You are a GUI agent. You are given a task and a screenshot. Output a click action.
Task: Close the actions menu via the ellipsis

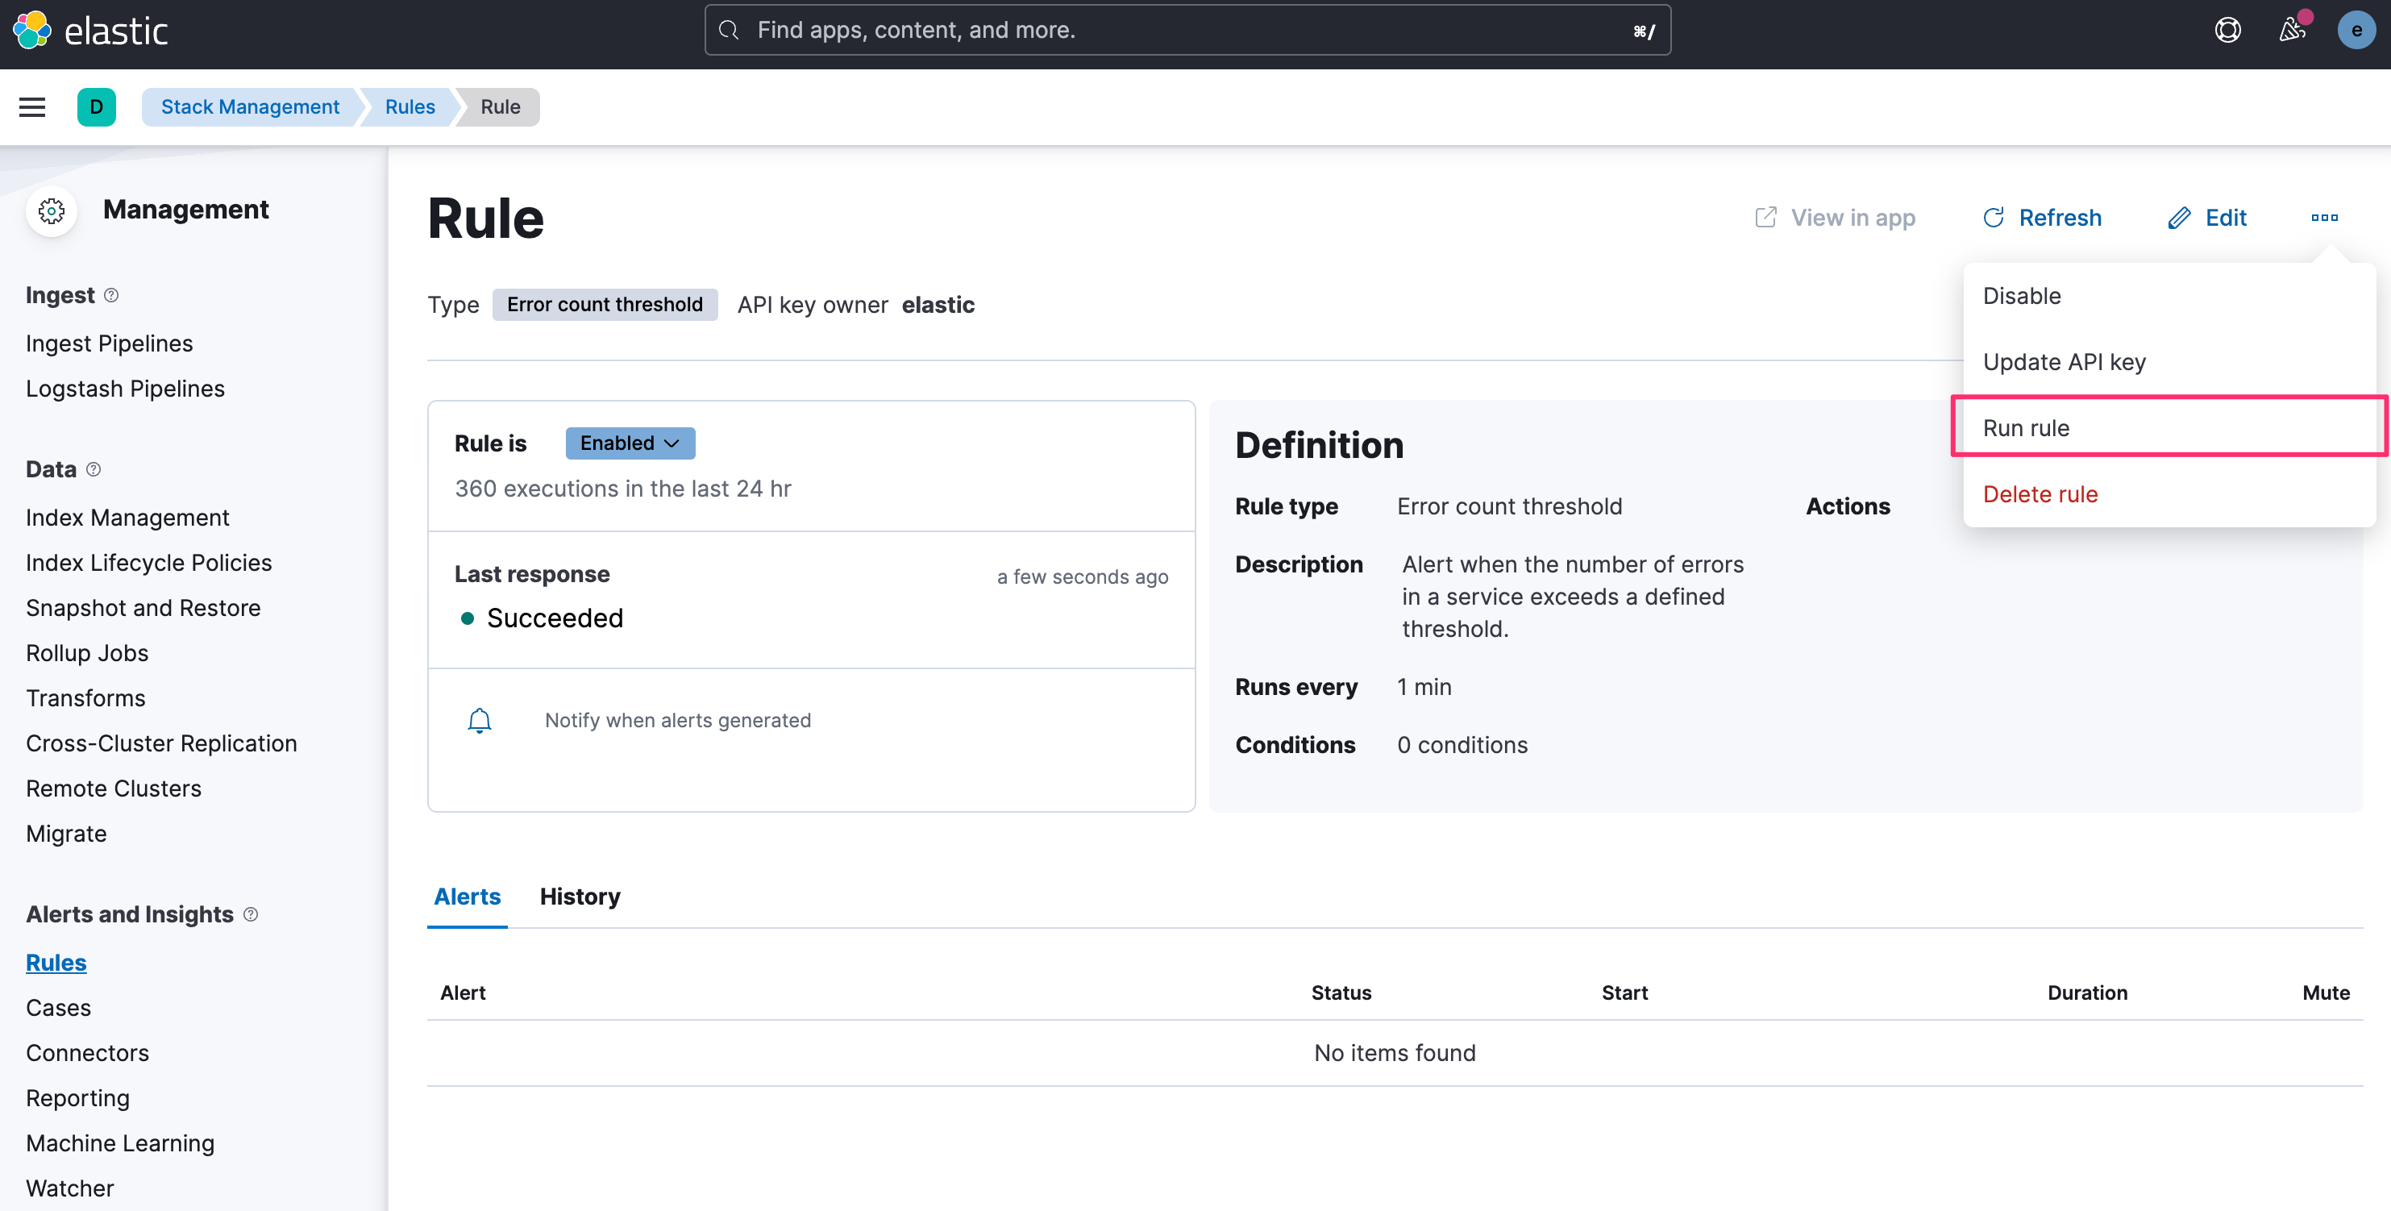(2324, 217)
